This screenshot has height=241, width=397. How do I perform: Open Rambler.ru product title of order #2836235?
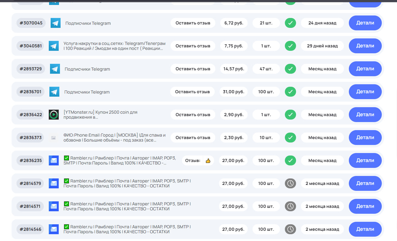(120, 160)
